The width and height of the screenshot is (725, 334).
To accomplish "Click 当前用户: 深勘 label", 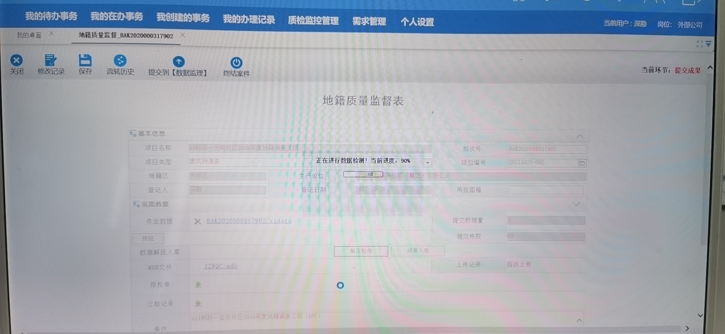I will (625, 24).
